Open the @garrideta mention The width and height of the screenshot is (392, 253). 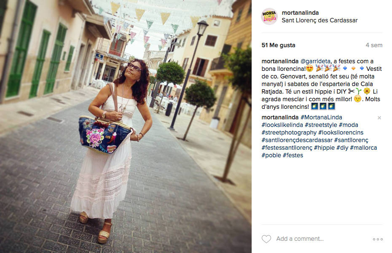point(315,61)
